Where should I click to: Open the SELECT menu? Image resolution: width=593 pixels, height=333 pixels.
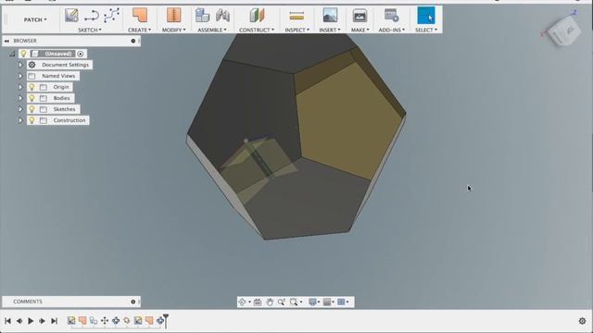[x=426, y=30]
